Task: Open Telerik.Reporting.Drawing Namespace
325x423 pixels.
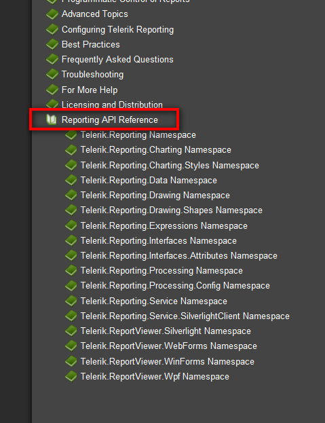Action: pos(155,195)
